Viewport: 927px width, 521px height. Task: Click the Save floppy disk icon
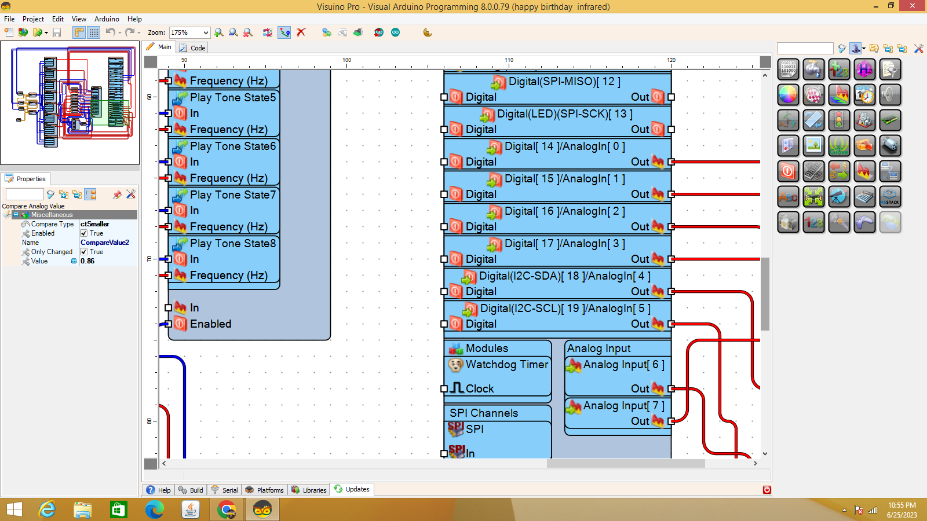click(x=57, y=32)
